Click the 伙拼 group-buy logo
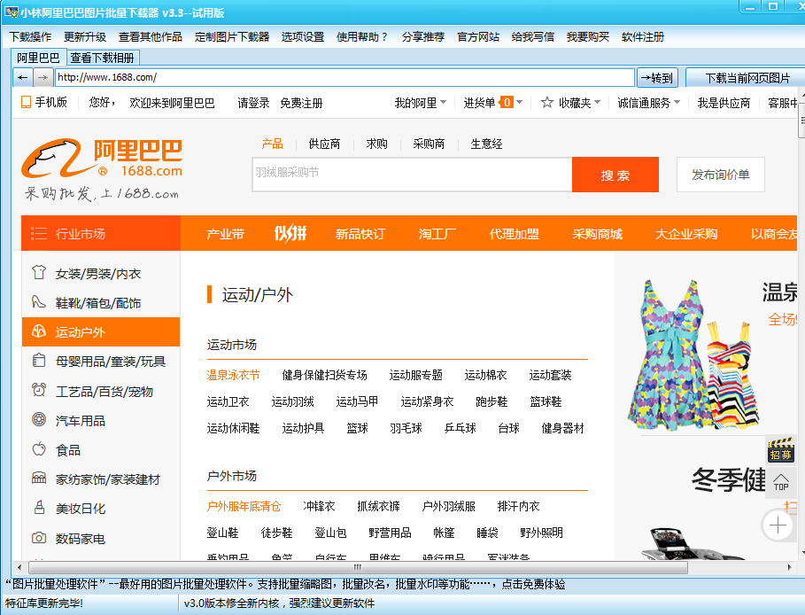 tap(290, 234)
